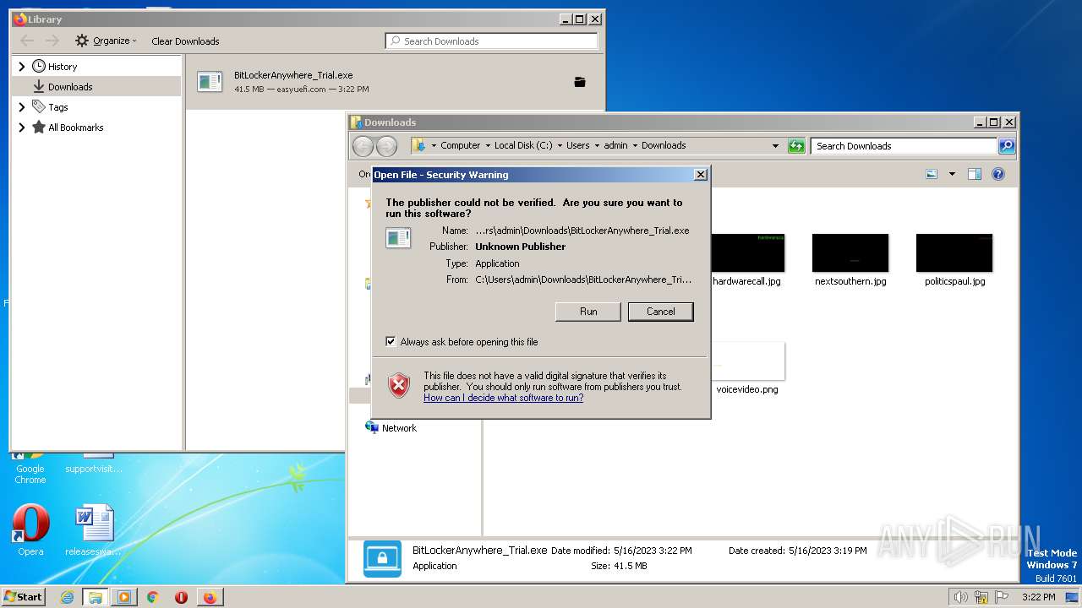Click Clear Downloads in Library toolbar

click(185, 41)
